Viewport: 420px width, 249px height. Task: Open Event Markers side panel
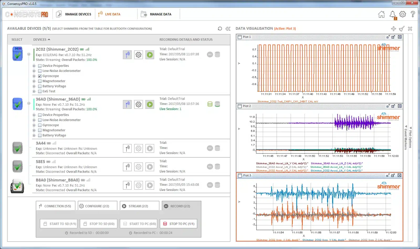pos(406,138)
